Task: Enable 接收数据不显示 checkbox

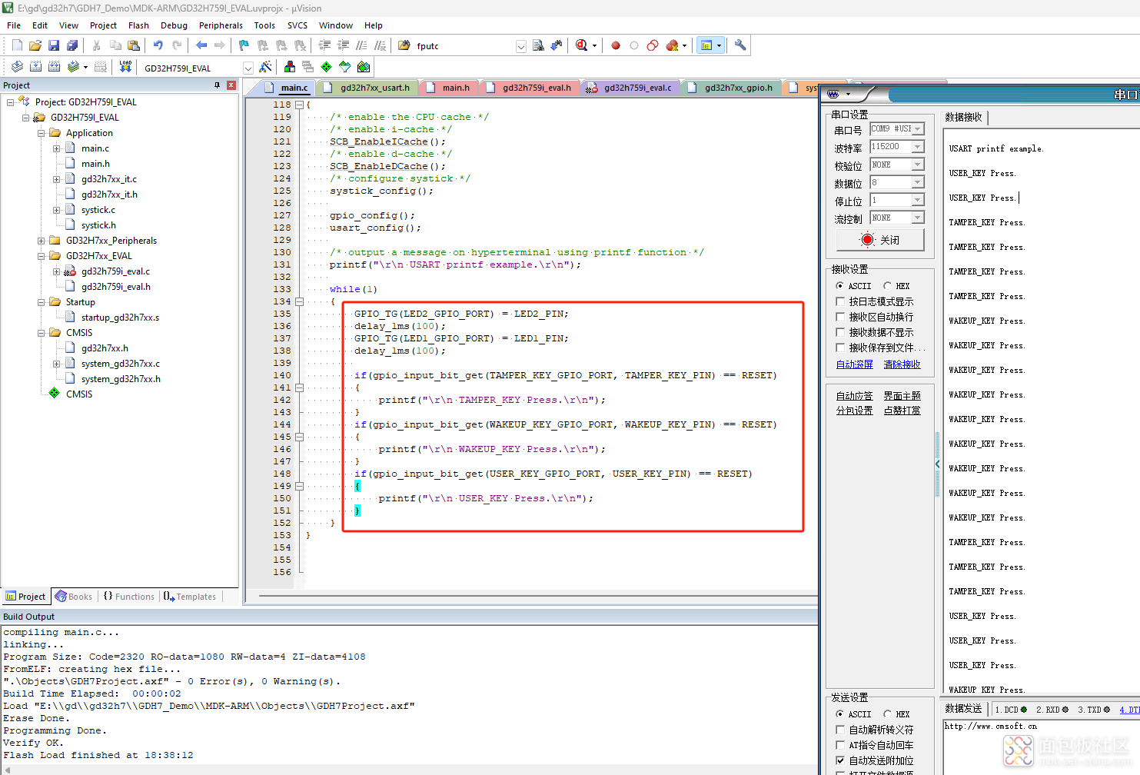Action: [840, 332]
